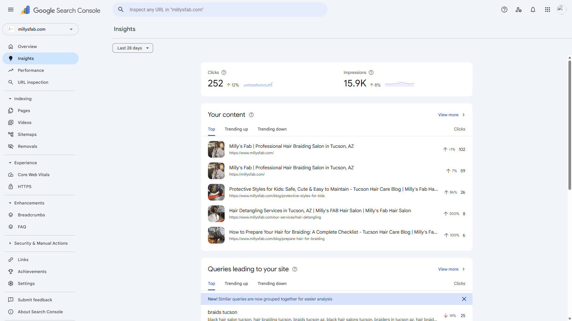
Task: Click the Google Search Console logo
Action: point(60,10)
